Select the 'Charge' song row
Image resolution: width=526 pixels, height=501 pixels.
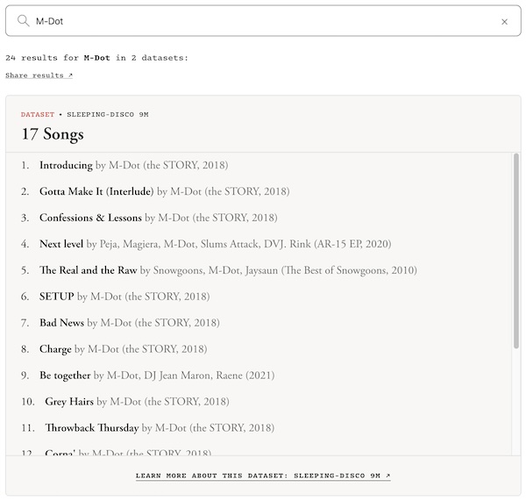pyautogui.click(x=114, y=349)
